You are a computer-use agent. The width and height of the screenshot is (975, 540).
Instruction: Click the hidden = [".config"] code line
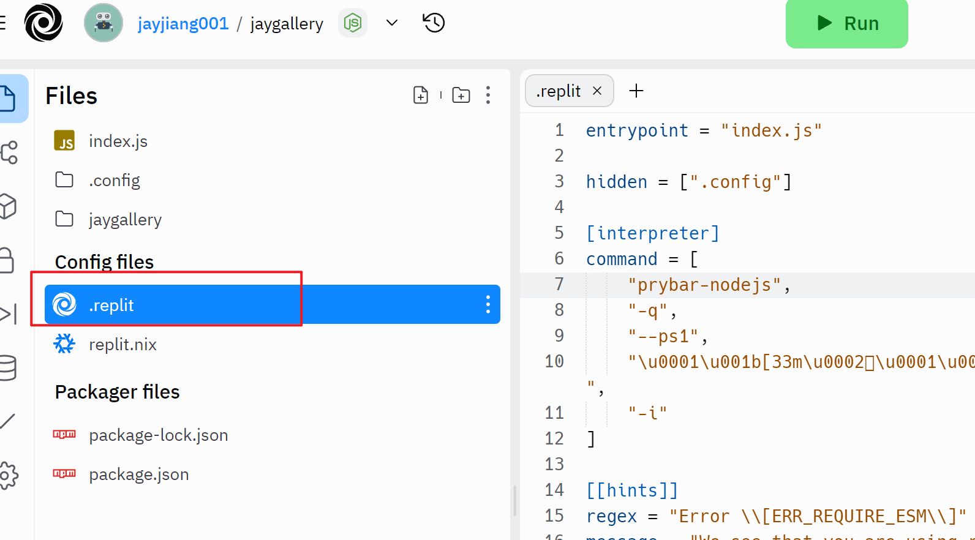(x=689, y=182)
